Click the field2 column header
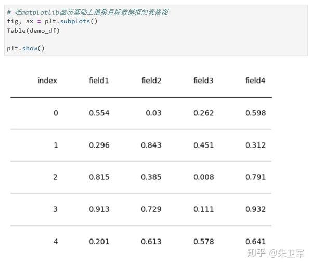The width and height of the screenshot is (312, 266). (x=151, y=81)
